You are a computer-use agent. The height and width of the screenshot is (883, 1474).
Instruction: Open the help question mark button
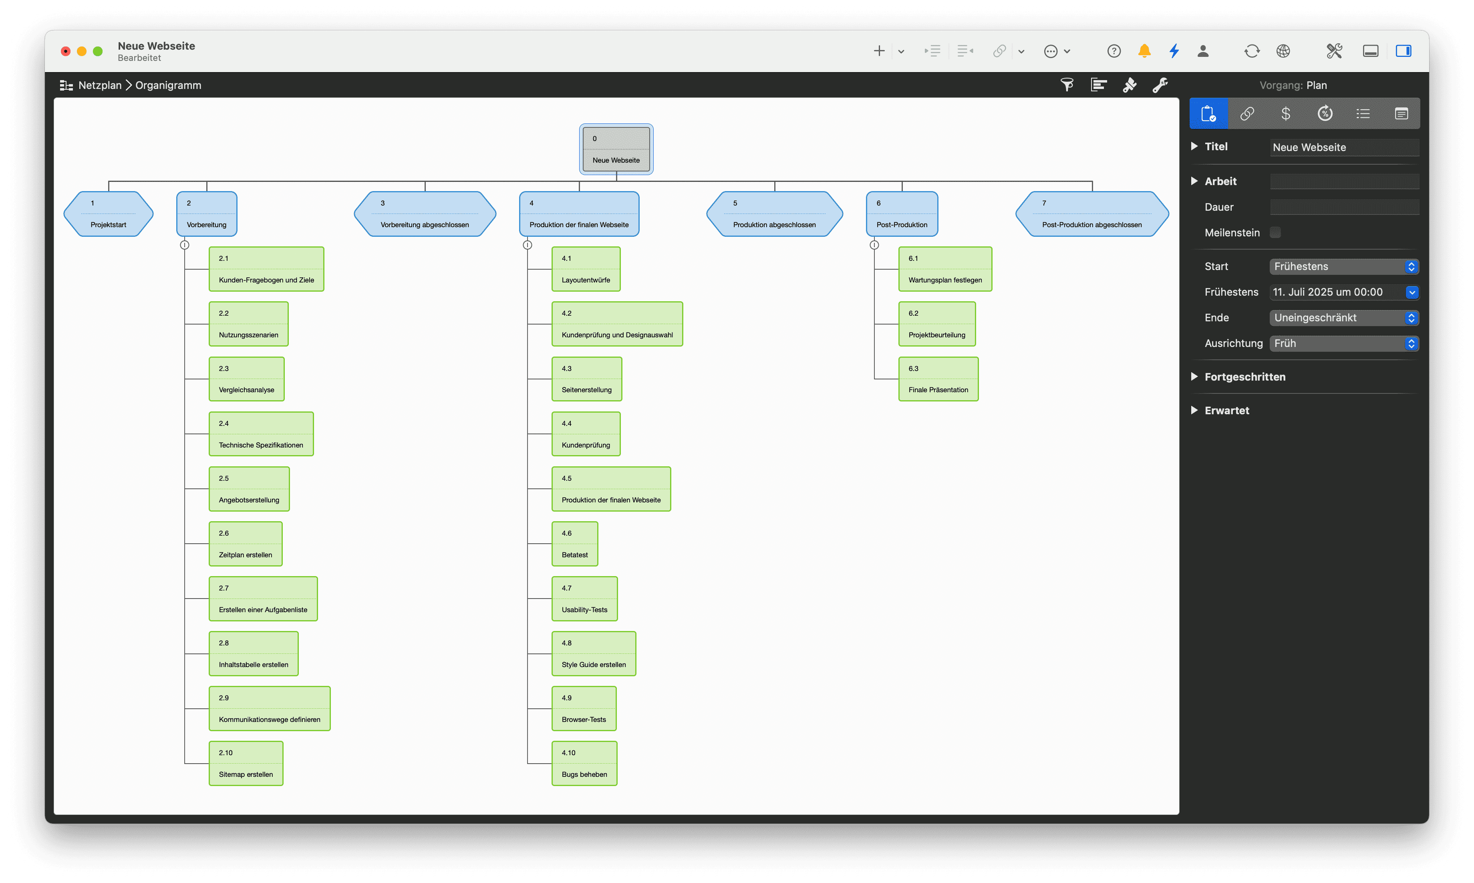coord(1114,51)
